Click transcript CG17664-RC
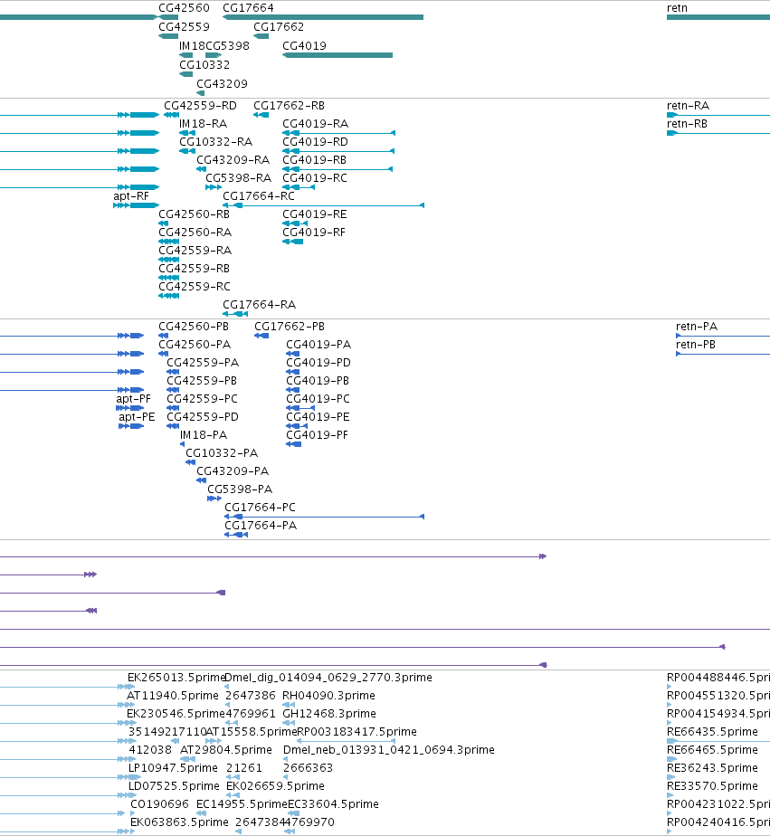The width and height of the screenshot is (770, 836). click(259, 196)
